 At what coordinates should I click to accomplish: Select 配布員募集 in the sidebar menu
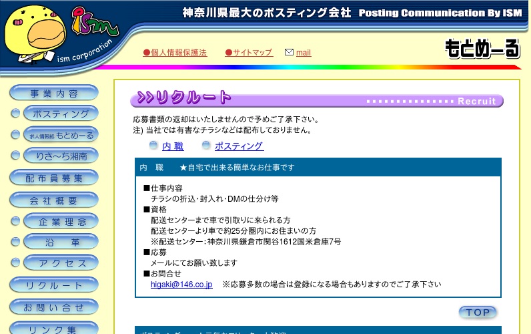pos(54,178)
